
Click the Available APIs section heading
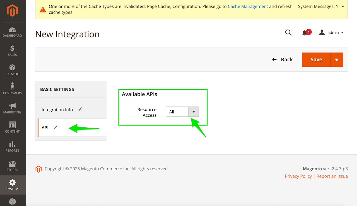[139, 94]
